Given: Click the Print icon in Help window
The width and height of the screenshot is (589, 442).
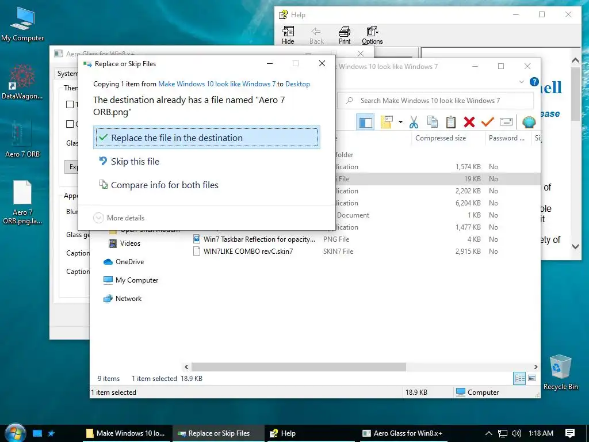Looking at the screenshot, I should 344,35.
